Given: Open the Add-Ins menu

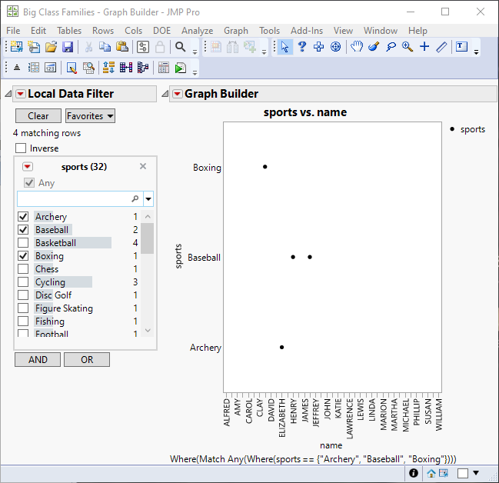Looking at the screenshot, I should [307, 31].
